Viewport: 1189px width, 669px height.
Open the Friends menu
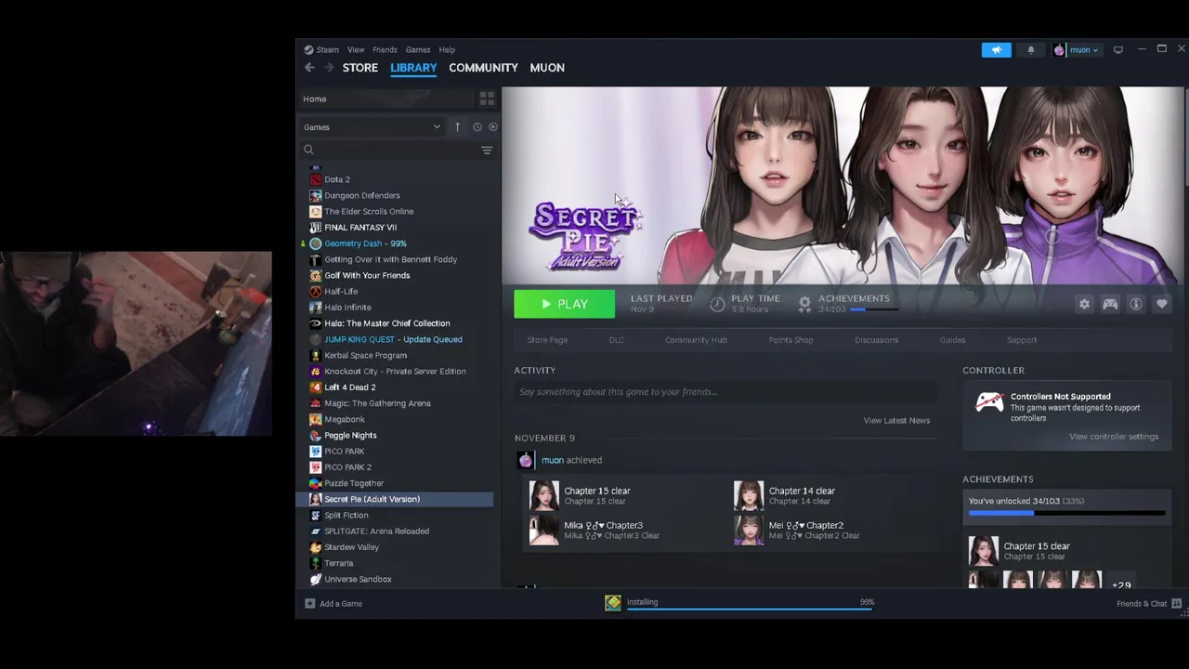(385, 50)
